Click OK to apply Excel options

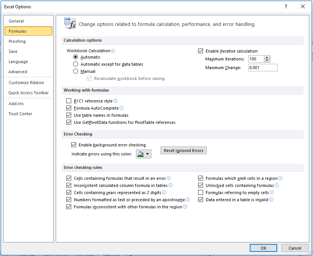coord(263,248)
